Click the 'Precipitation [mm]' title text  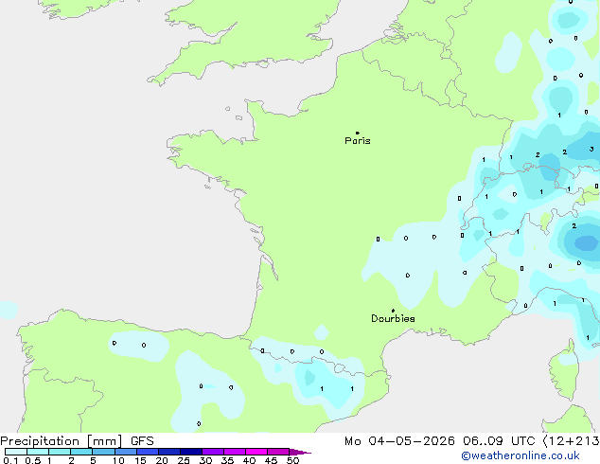(x=62, y=441)
